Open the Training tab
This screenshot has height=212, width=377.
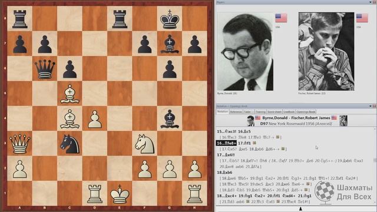point(260,112)
